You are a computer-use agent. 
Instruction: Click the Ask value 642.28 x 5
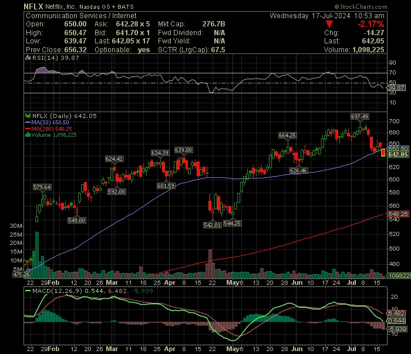point(133,24)
